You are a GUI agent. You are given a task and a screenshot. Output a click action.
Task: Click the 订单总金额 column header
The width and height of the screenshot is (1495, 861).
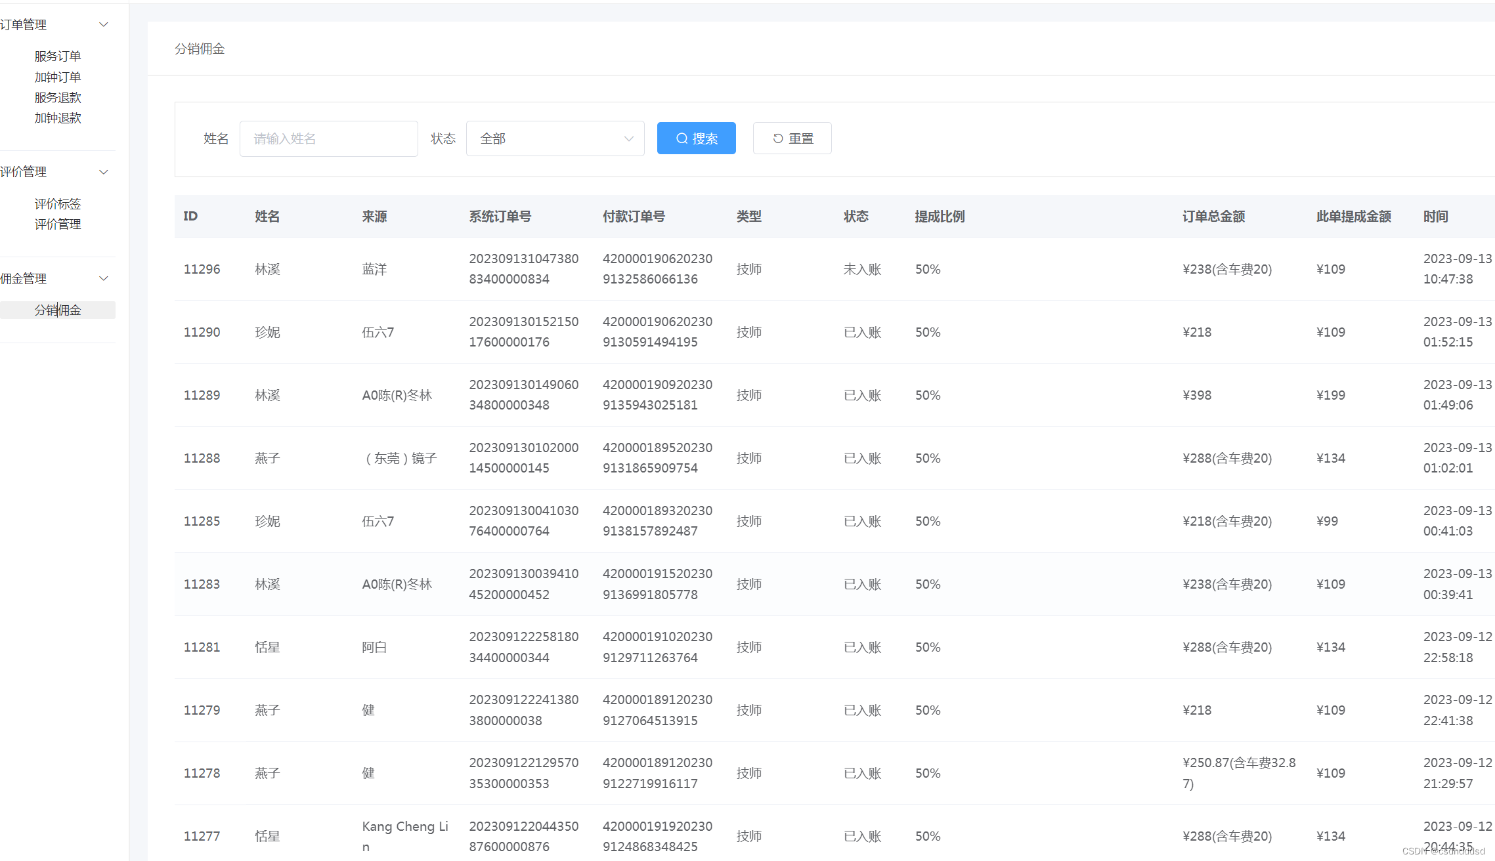point(1213,216)
